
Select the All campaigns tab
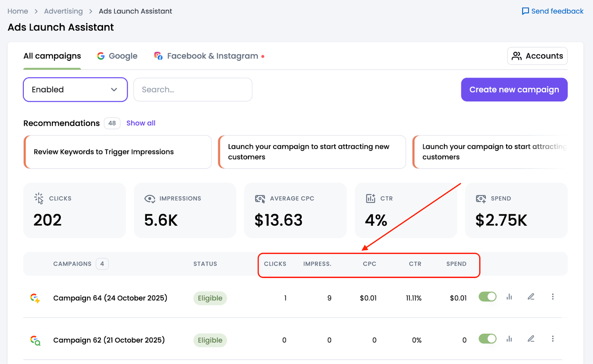tap(52, 56)
